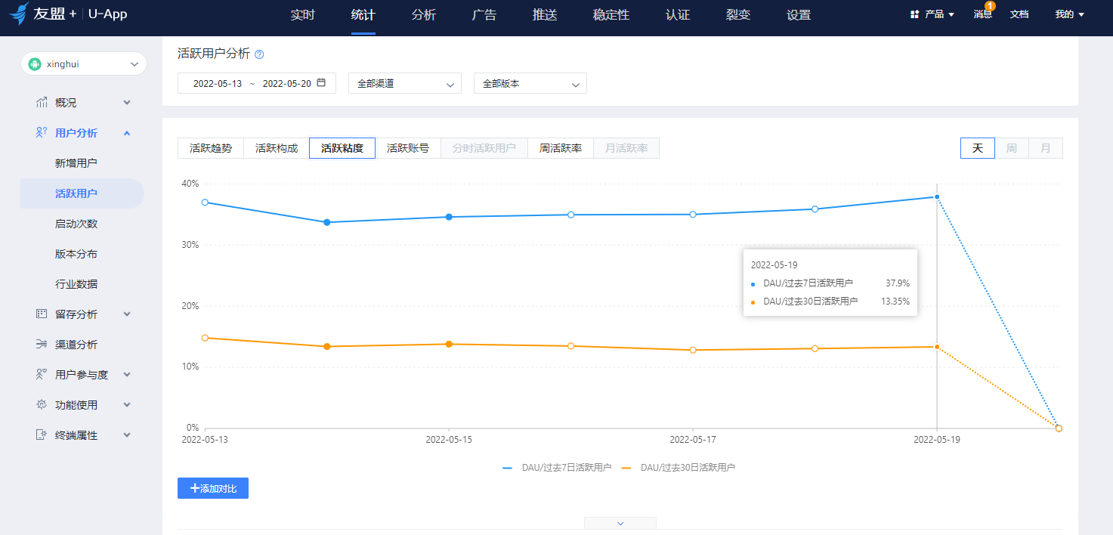This screenshot has width=1113, height=535.
Task: Open the 文档 link in header
Action: pyautogui.click(x=1019, y=14)
